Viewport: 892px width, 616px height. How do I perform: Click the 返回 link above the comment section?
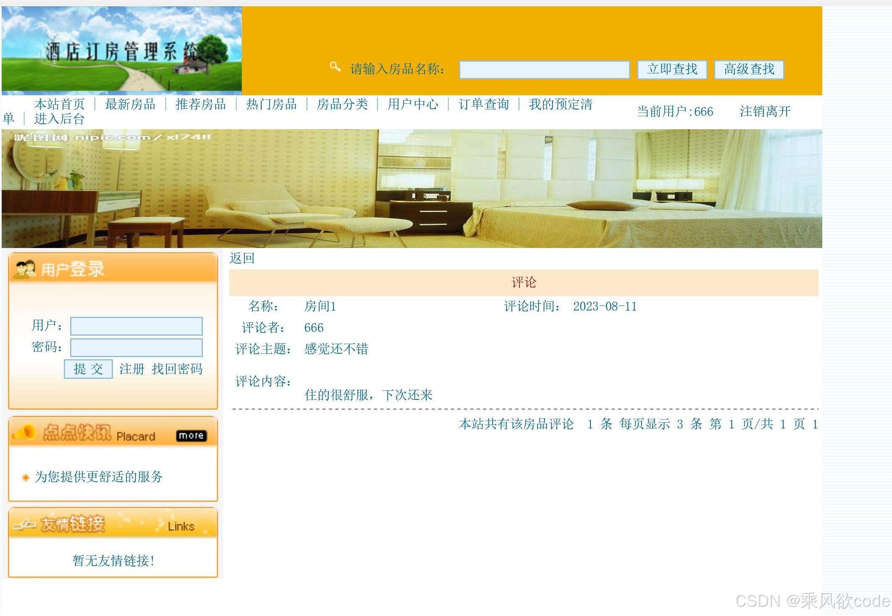pyautogui.click(x=241, y=258)
